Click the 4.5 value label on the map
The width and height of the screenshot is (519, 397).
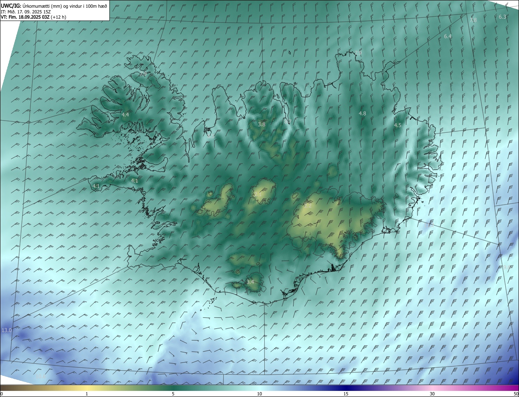[398, 125]
